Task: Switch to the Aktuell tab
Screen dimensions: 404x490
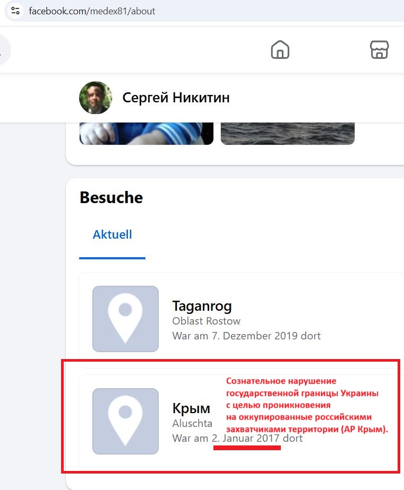Action: (112, 235)
